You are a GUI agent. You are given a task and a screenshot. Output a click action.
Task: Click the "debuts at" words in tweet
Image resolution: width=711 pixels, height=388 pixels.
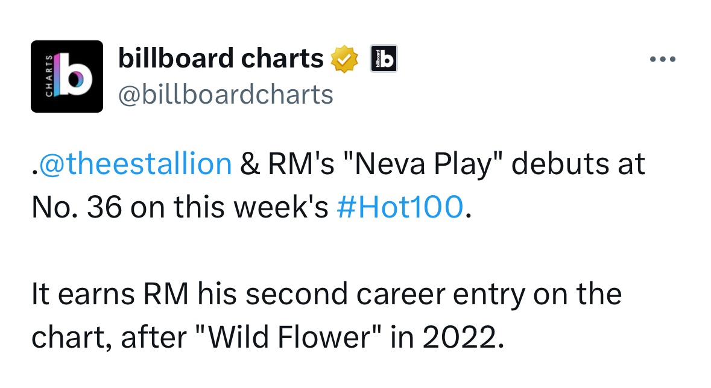[578, 164]
